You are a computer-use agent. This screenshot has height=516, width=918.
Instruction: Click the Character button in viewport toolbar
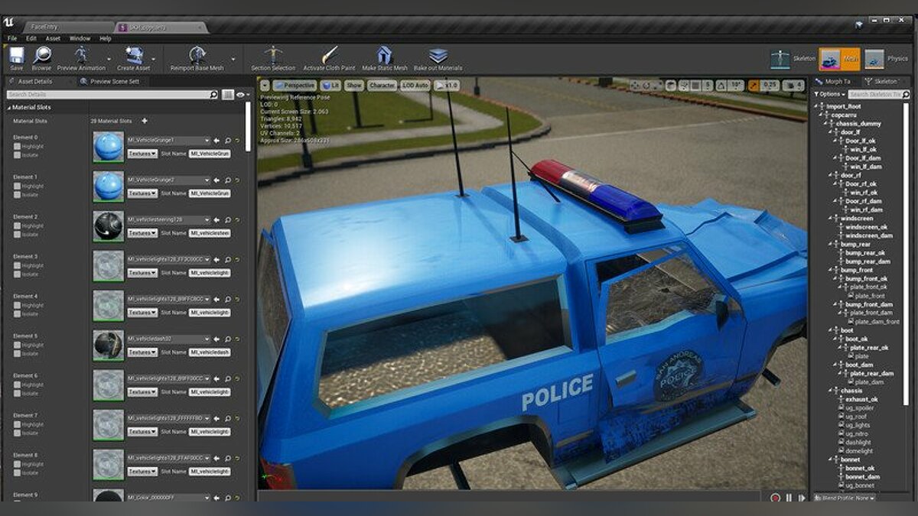pos(381,86)
